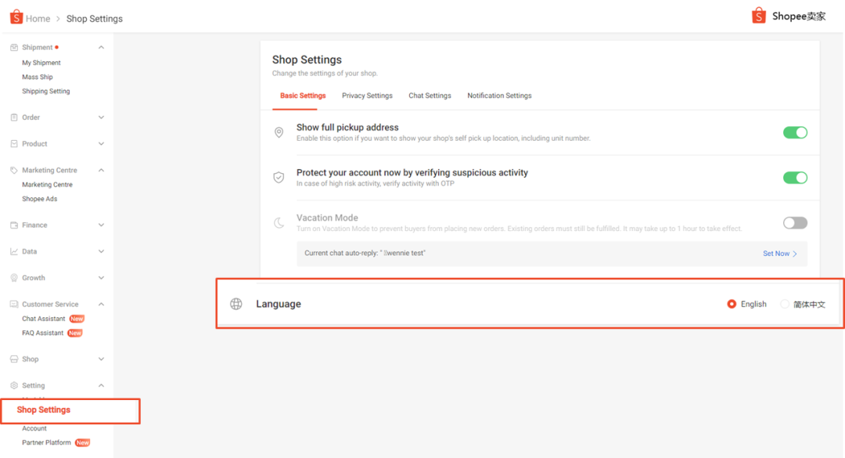Screen dimensions: 845x458
Task: Disable the Show full pickup address toggle
Action: coord(795,133)
